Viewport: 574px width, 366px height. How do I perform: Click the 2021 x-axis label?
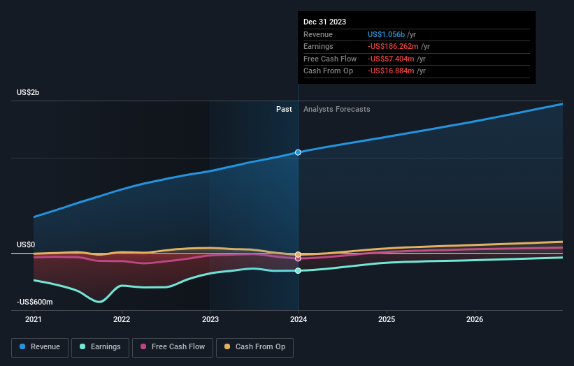tap(34, 320)
